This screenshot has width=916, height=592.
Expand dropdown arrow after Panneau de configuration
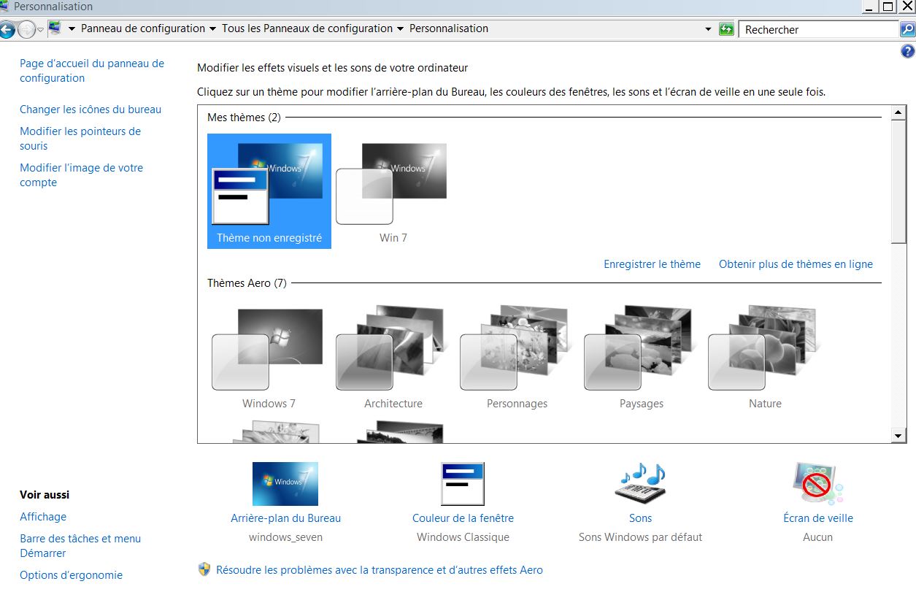click(x=212, y=29)
